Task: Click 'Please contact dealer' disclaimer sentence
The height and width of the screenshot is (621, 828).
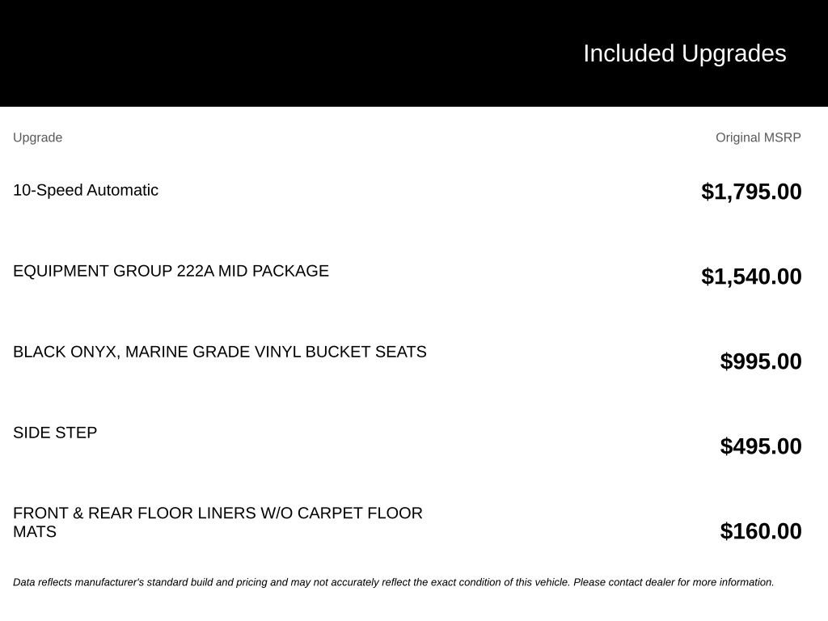Action: 674,582
